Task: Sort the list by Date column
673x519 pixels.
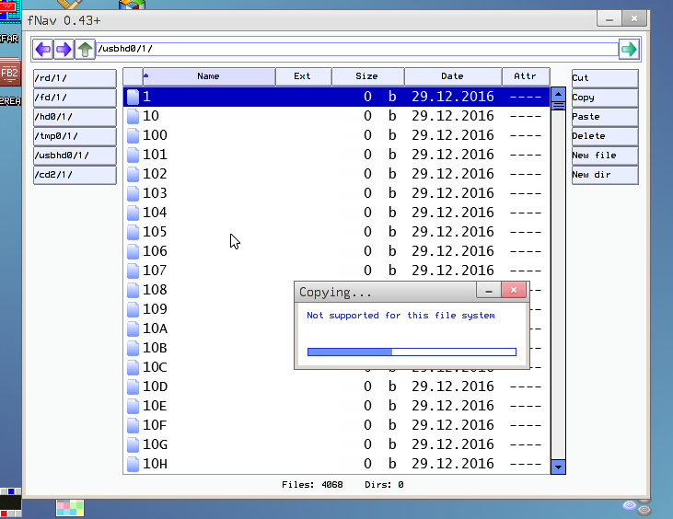Action: (452, 76)
